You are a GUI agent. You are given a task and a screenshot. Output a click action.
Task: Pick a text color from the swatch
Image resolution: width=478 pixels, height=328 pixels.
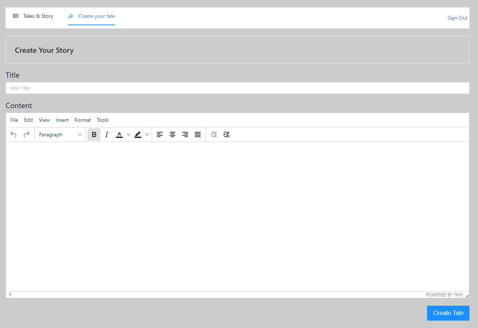click(x=119, y=134)
